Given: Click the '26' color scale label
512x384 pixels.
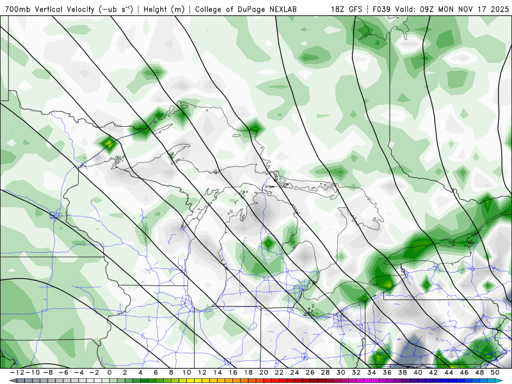Looking at the screenshot, I should pos(310,372).
